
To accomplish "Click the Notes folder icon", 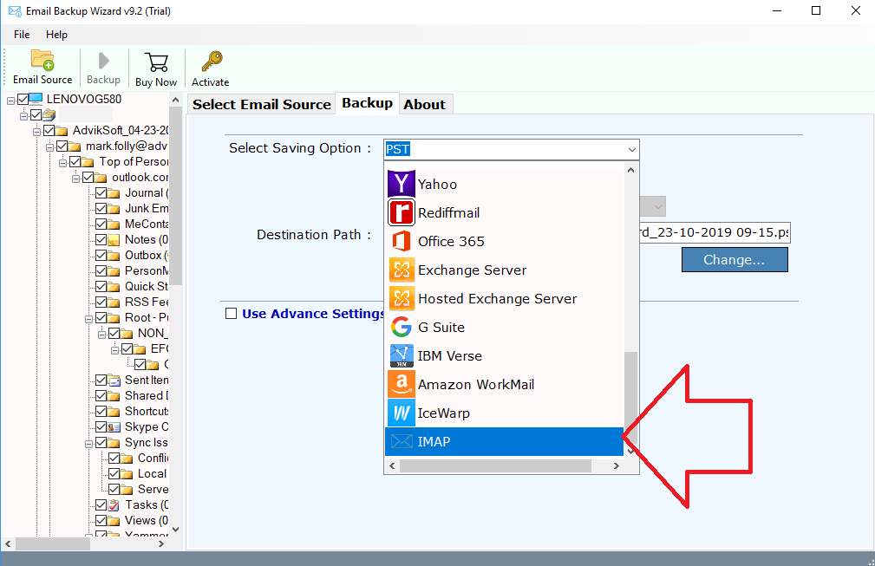I will [114, 240].
